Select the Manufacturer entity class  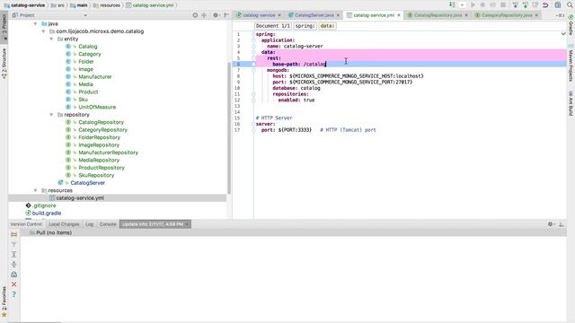tap(95, 76)
